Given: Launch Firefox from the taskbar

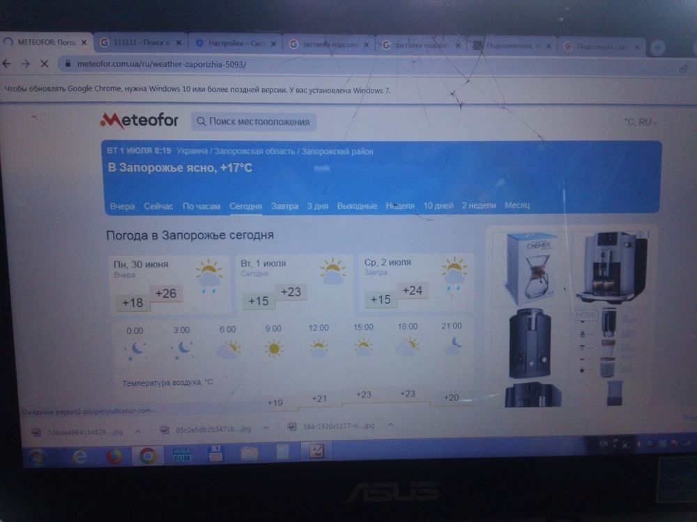Looking at the screenshot, I should pos(114,456).
